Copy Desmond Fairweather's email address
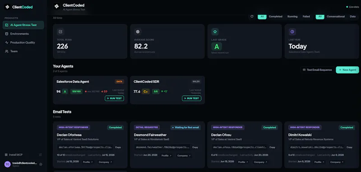The image size is (361, 172). (195, 147)
